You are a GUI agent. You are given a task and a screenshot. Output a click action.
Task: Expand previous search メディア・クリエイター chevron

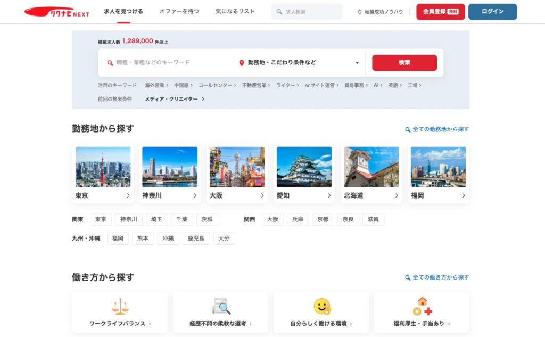click(x=203, y=99)
